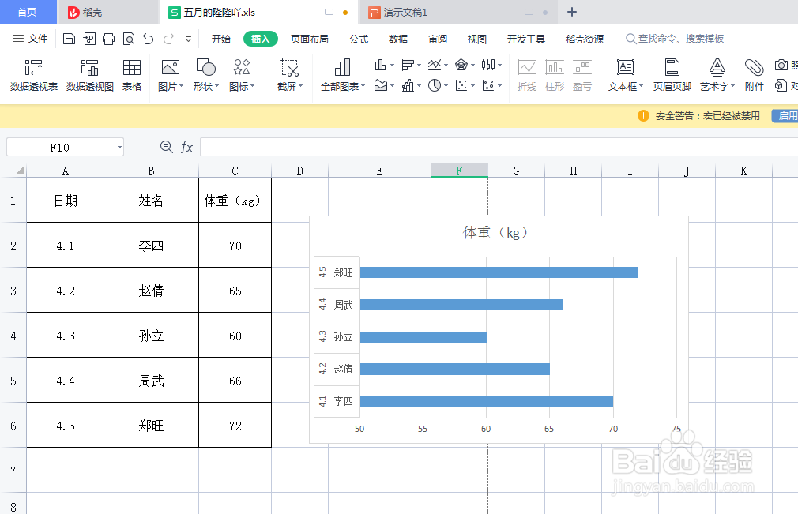The image size is (798, 514).
Task: Click into the formula bar input
Action: click(x=499, y=148)
